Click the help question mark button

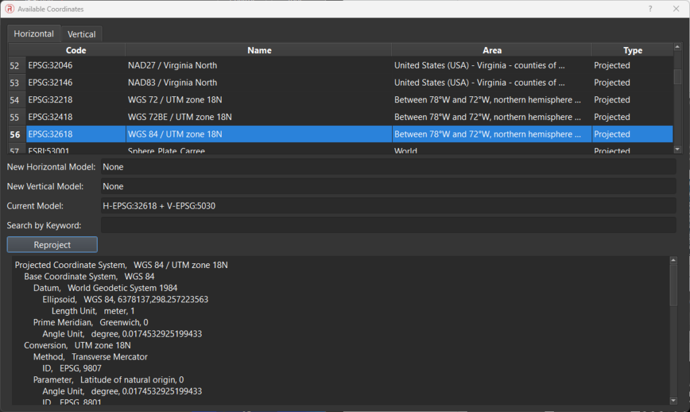pos(650,9)
